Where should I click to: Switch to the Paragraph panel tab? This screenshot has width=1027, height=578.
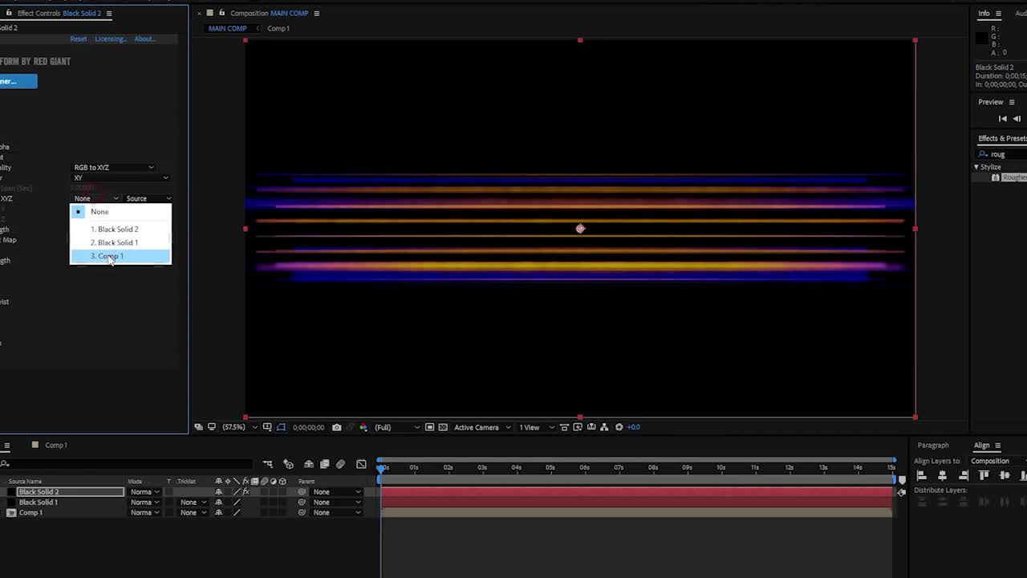pos(933,446)
